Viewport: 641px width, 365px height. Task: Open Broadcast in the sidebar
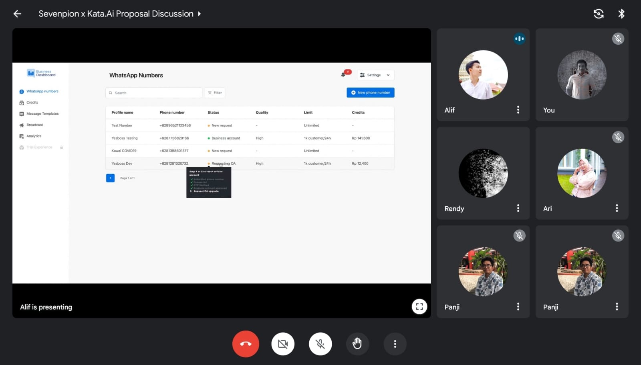(x=31, y=125)
